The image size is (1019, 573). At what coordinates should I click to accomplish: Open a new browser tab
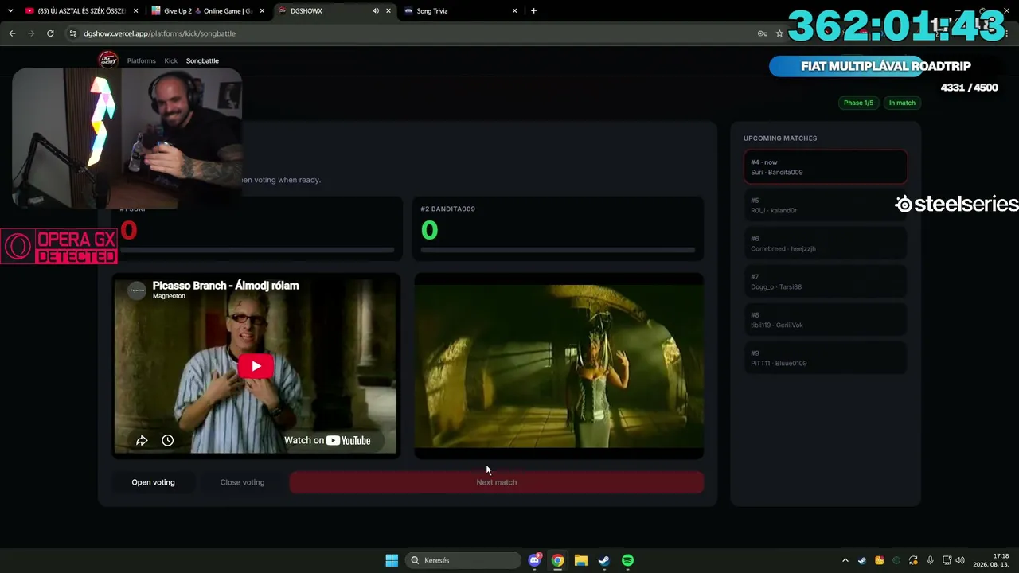[x=533, y=11]
